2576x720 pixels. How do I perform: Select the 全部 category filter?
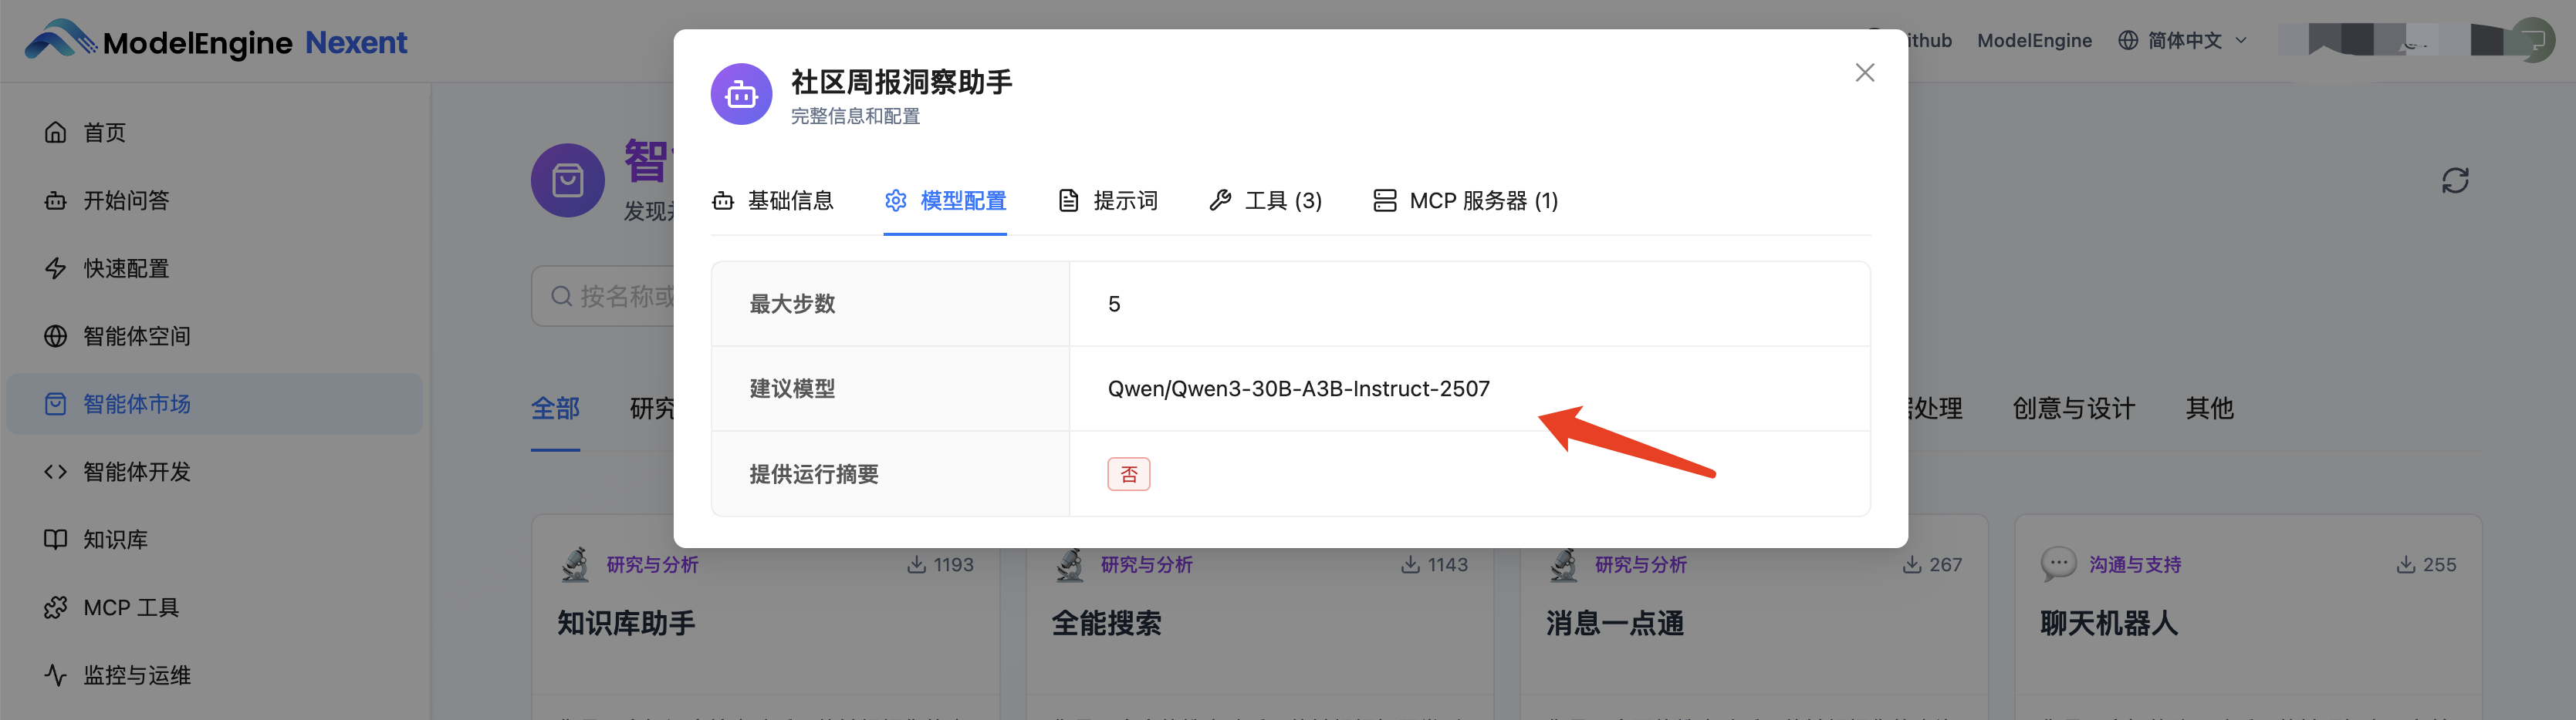point(556,409)
